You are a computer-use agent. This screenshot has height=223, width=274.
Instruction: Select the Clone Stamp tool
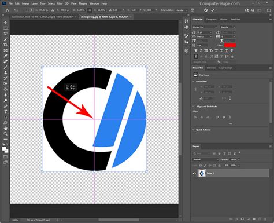coord(5,73)
